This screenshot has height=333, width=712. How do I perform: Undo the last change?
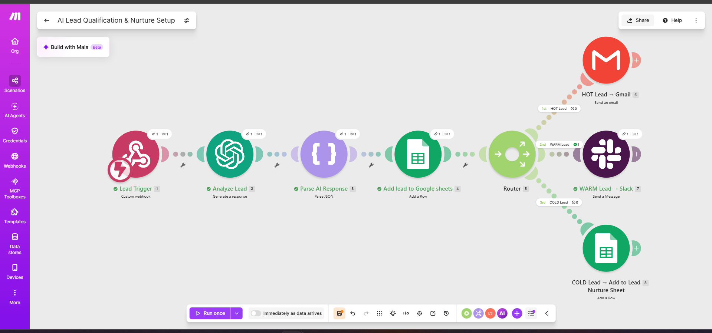point(353,313)
